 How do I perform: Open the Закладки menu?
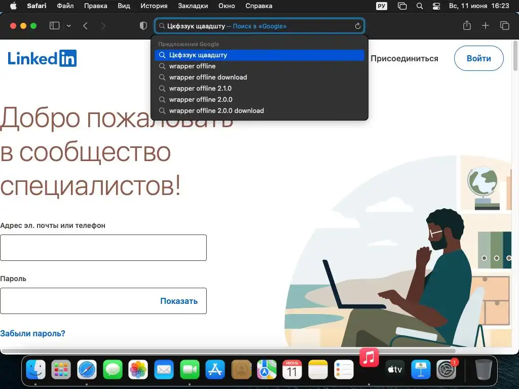pos(193,6)
